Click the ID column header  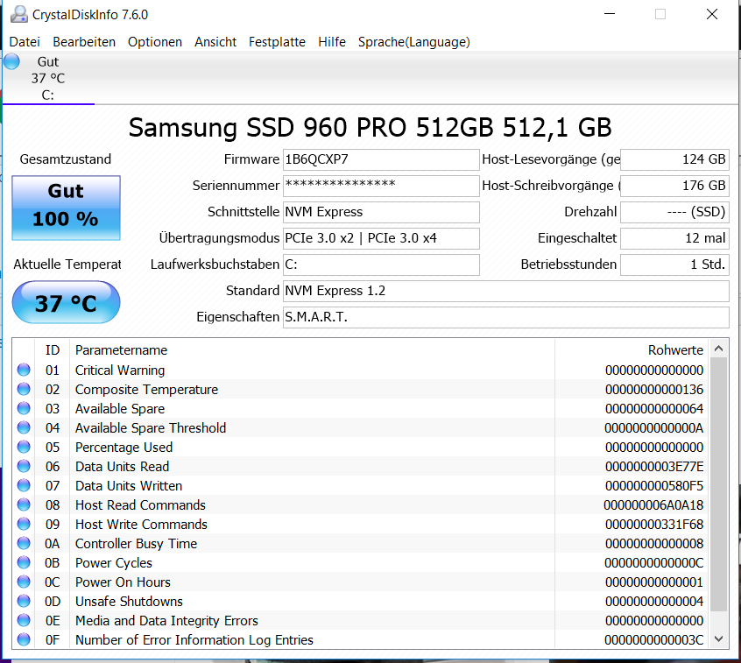[x=53, y=350]
